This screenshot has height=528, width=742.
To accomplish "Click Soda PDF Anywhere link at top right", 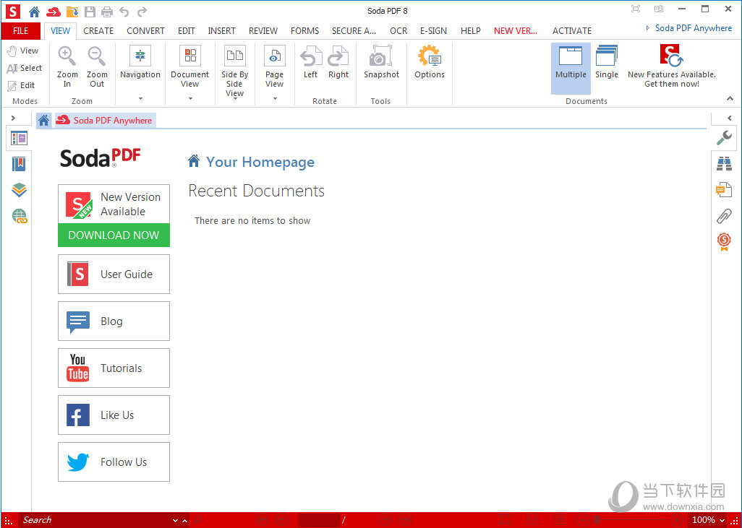I will pyautogui.click(x=694, y=28).
